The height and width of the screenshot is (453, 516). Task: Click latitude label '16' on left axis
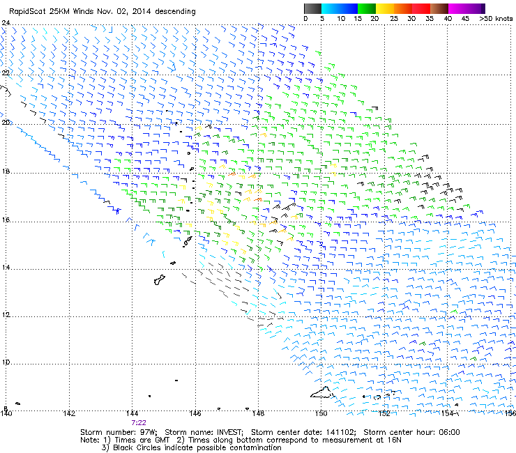6,220
